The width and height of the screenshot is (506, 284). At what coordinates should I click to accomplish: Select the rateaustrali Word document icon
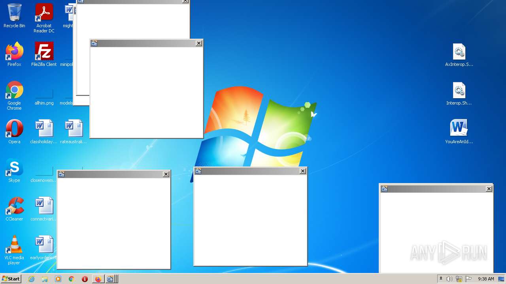pyautogui.click(x=74, y=132)
